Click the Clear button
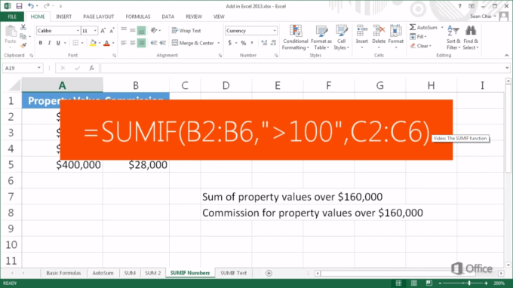Image resolution: width=513 pixels, height=288 pixels. point(421,46)
